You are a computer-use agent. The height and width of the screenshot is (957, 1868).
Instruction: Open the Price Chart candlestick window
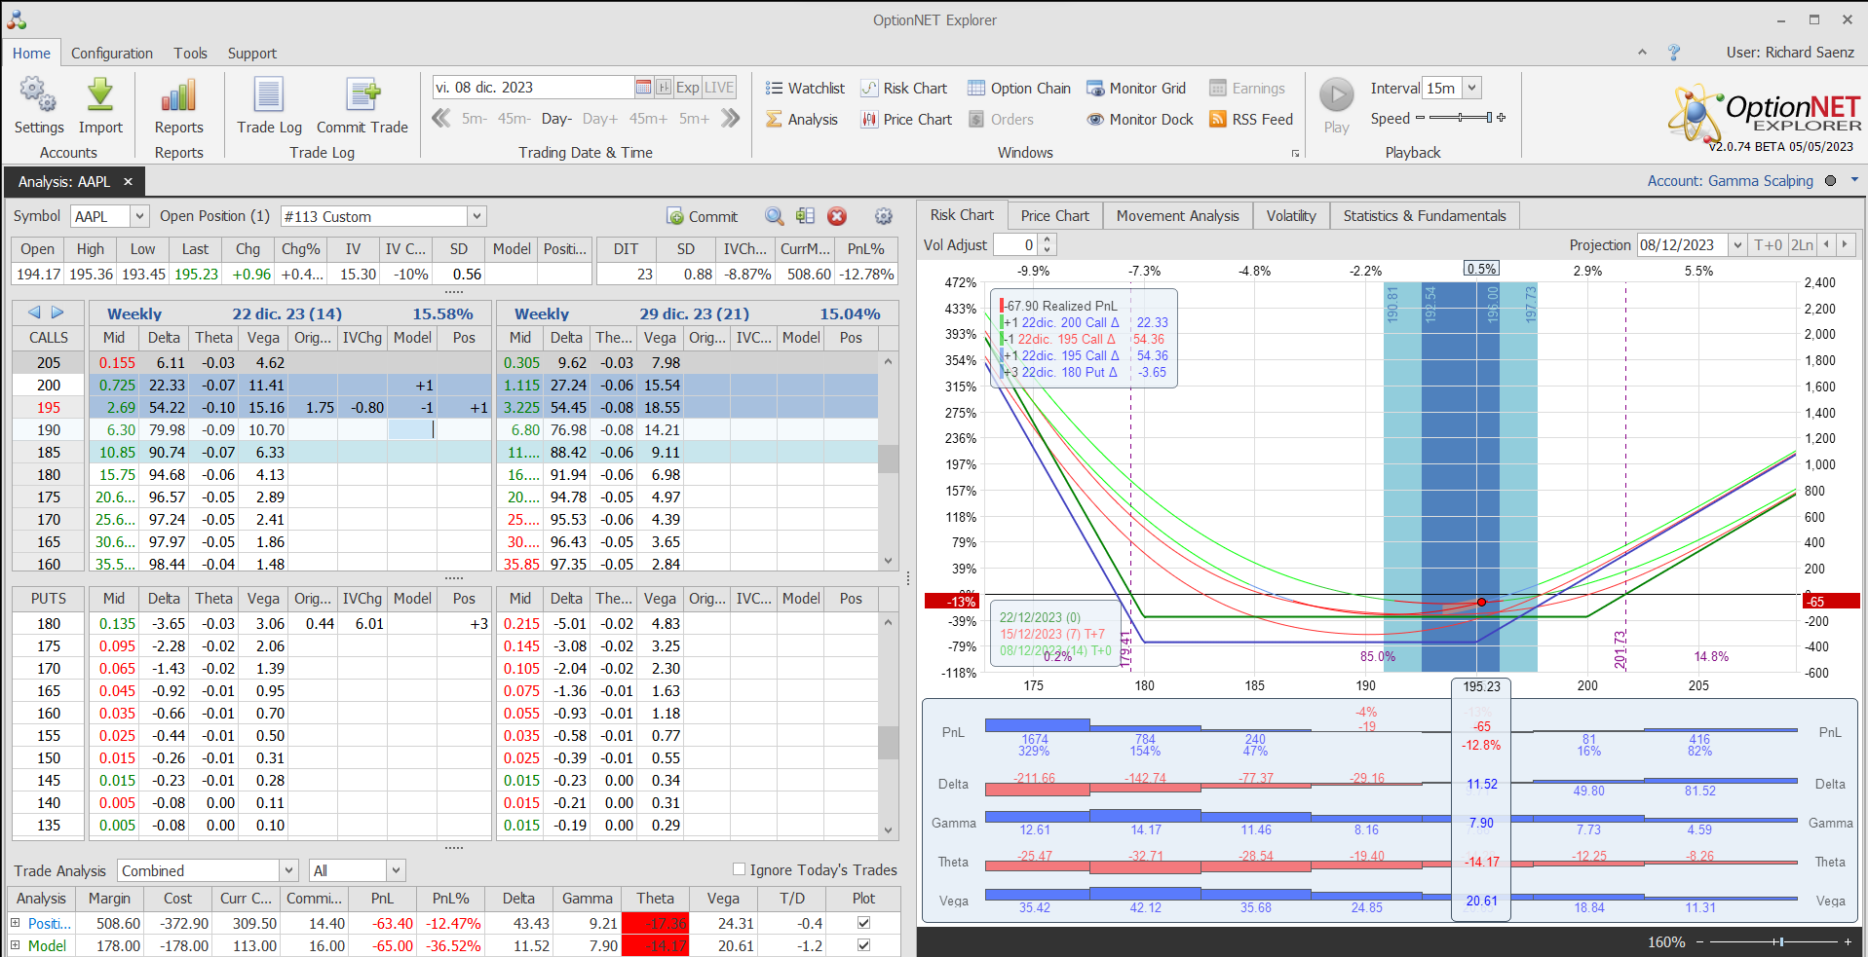(906, 120)
